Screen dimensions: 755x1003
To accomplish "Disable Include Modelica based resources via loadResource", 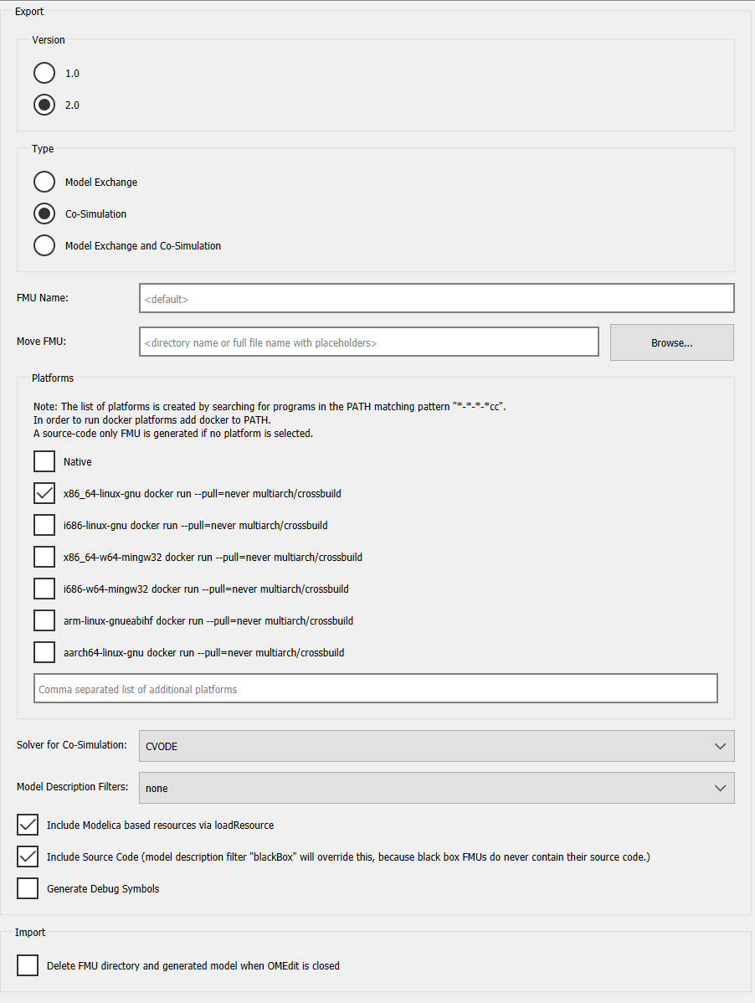I will coord(27,825).
